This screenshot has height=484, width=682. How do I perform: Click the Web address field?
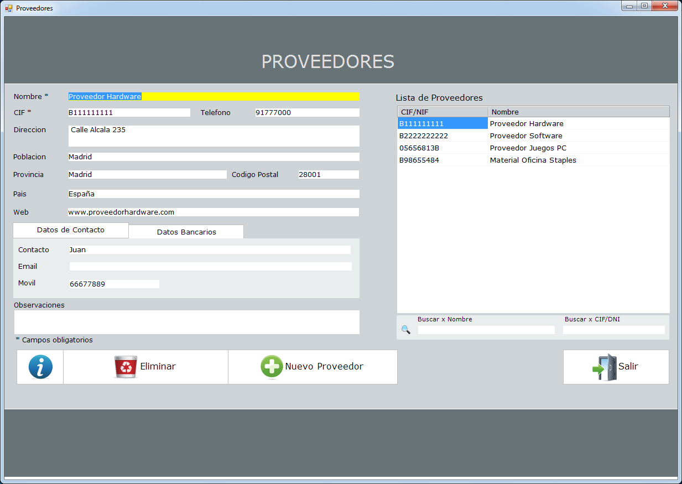click(213, 212)
